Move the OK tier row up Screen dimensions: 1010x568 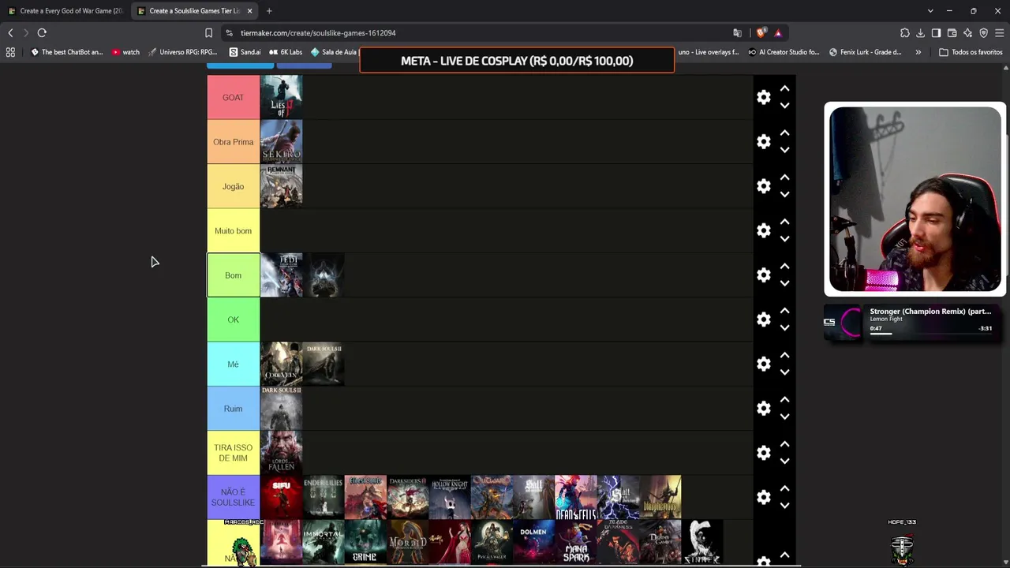tap(784, 311)
